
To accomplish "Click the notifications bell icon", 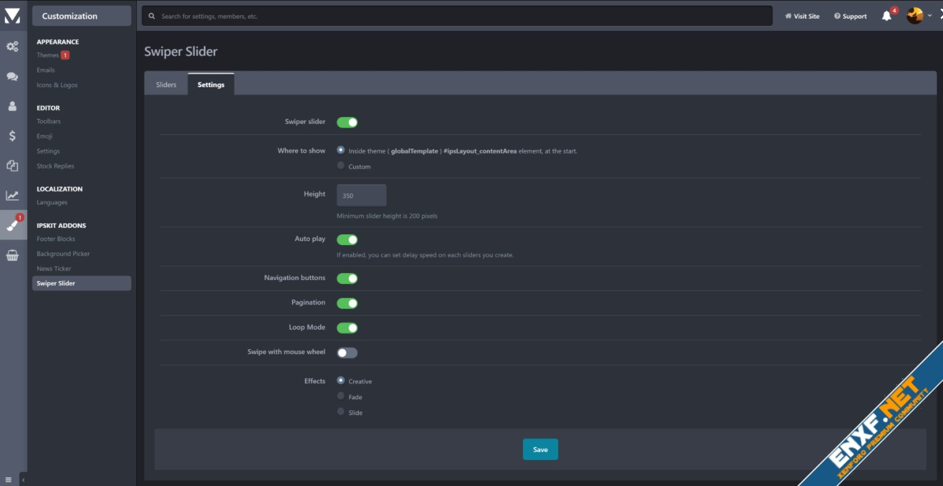I will (x=887, y=16).
